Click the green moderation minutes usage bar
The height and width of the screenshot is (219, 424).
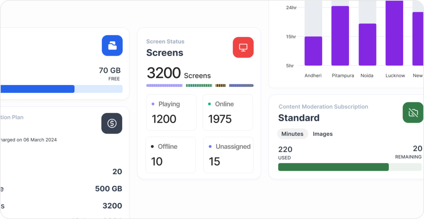[x=333, y=167]
